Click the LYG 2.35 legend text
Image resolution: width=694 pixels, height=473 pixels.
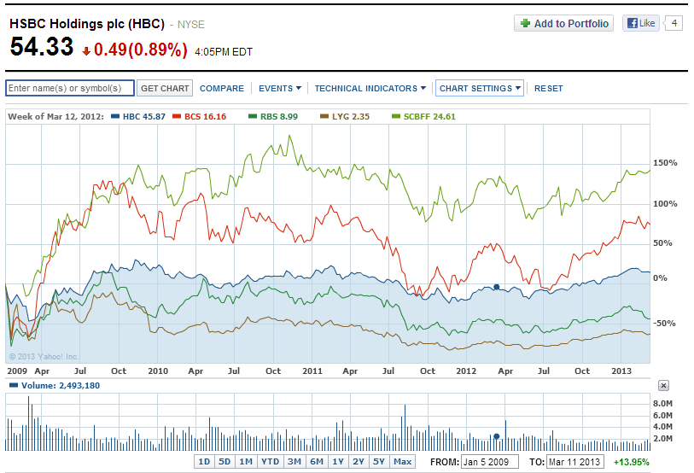(351, 116)
